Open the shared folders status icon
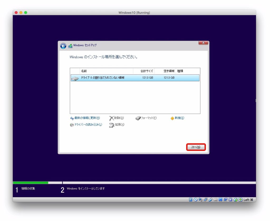Viewport: 270px width, 221px height. tap(215, 199)
